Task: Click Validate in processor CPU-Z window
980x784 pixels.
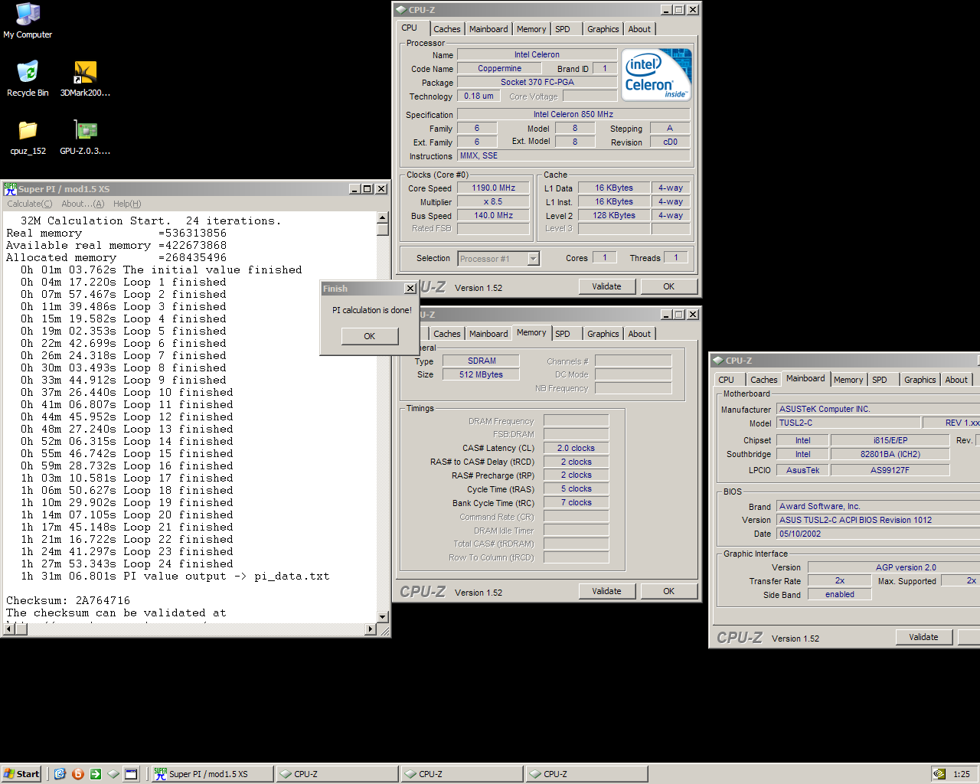Action: tap(606, 286)
